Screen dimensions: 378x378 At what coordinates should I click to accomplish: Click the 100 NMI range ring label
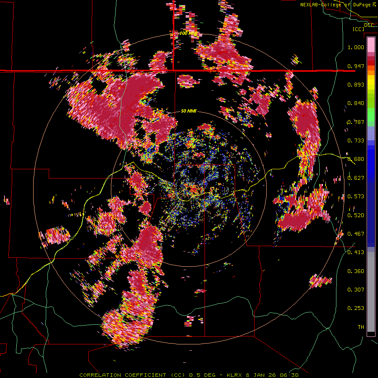tap(189, 33)
